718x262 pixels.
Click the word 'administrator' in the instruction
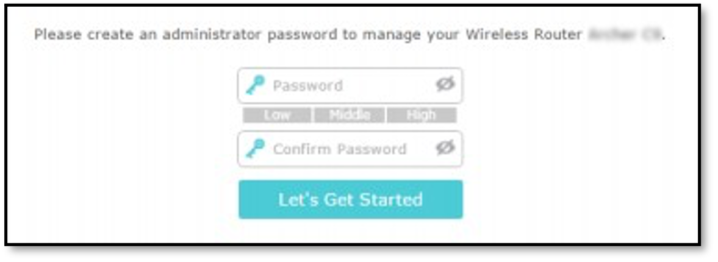212,35
